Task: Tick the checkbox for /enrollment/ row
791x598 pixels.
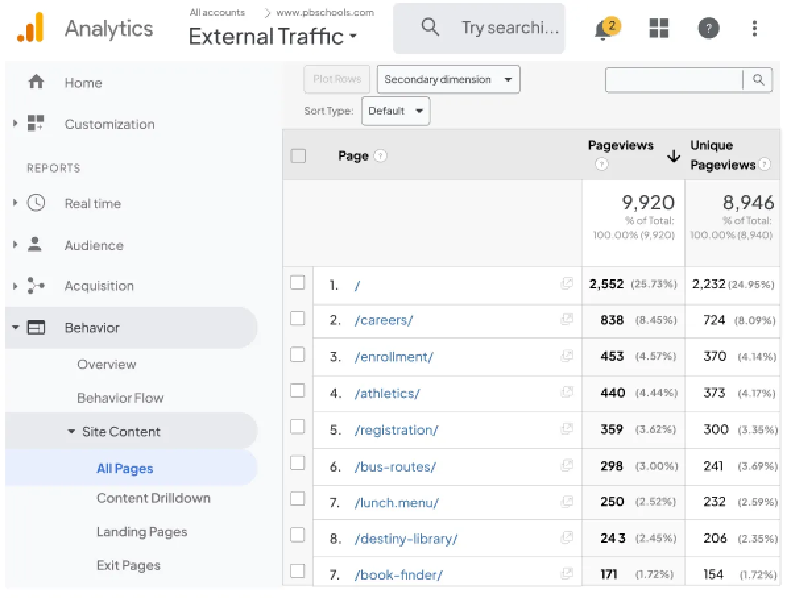Action: point(298,355)
